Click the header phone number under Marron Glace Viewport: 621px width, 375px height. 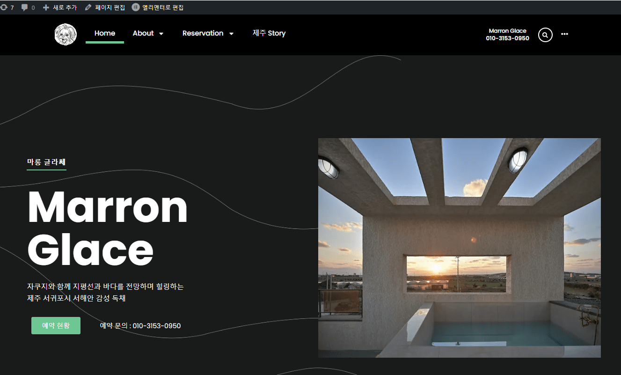pos(507,38)
